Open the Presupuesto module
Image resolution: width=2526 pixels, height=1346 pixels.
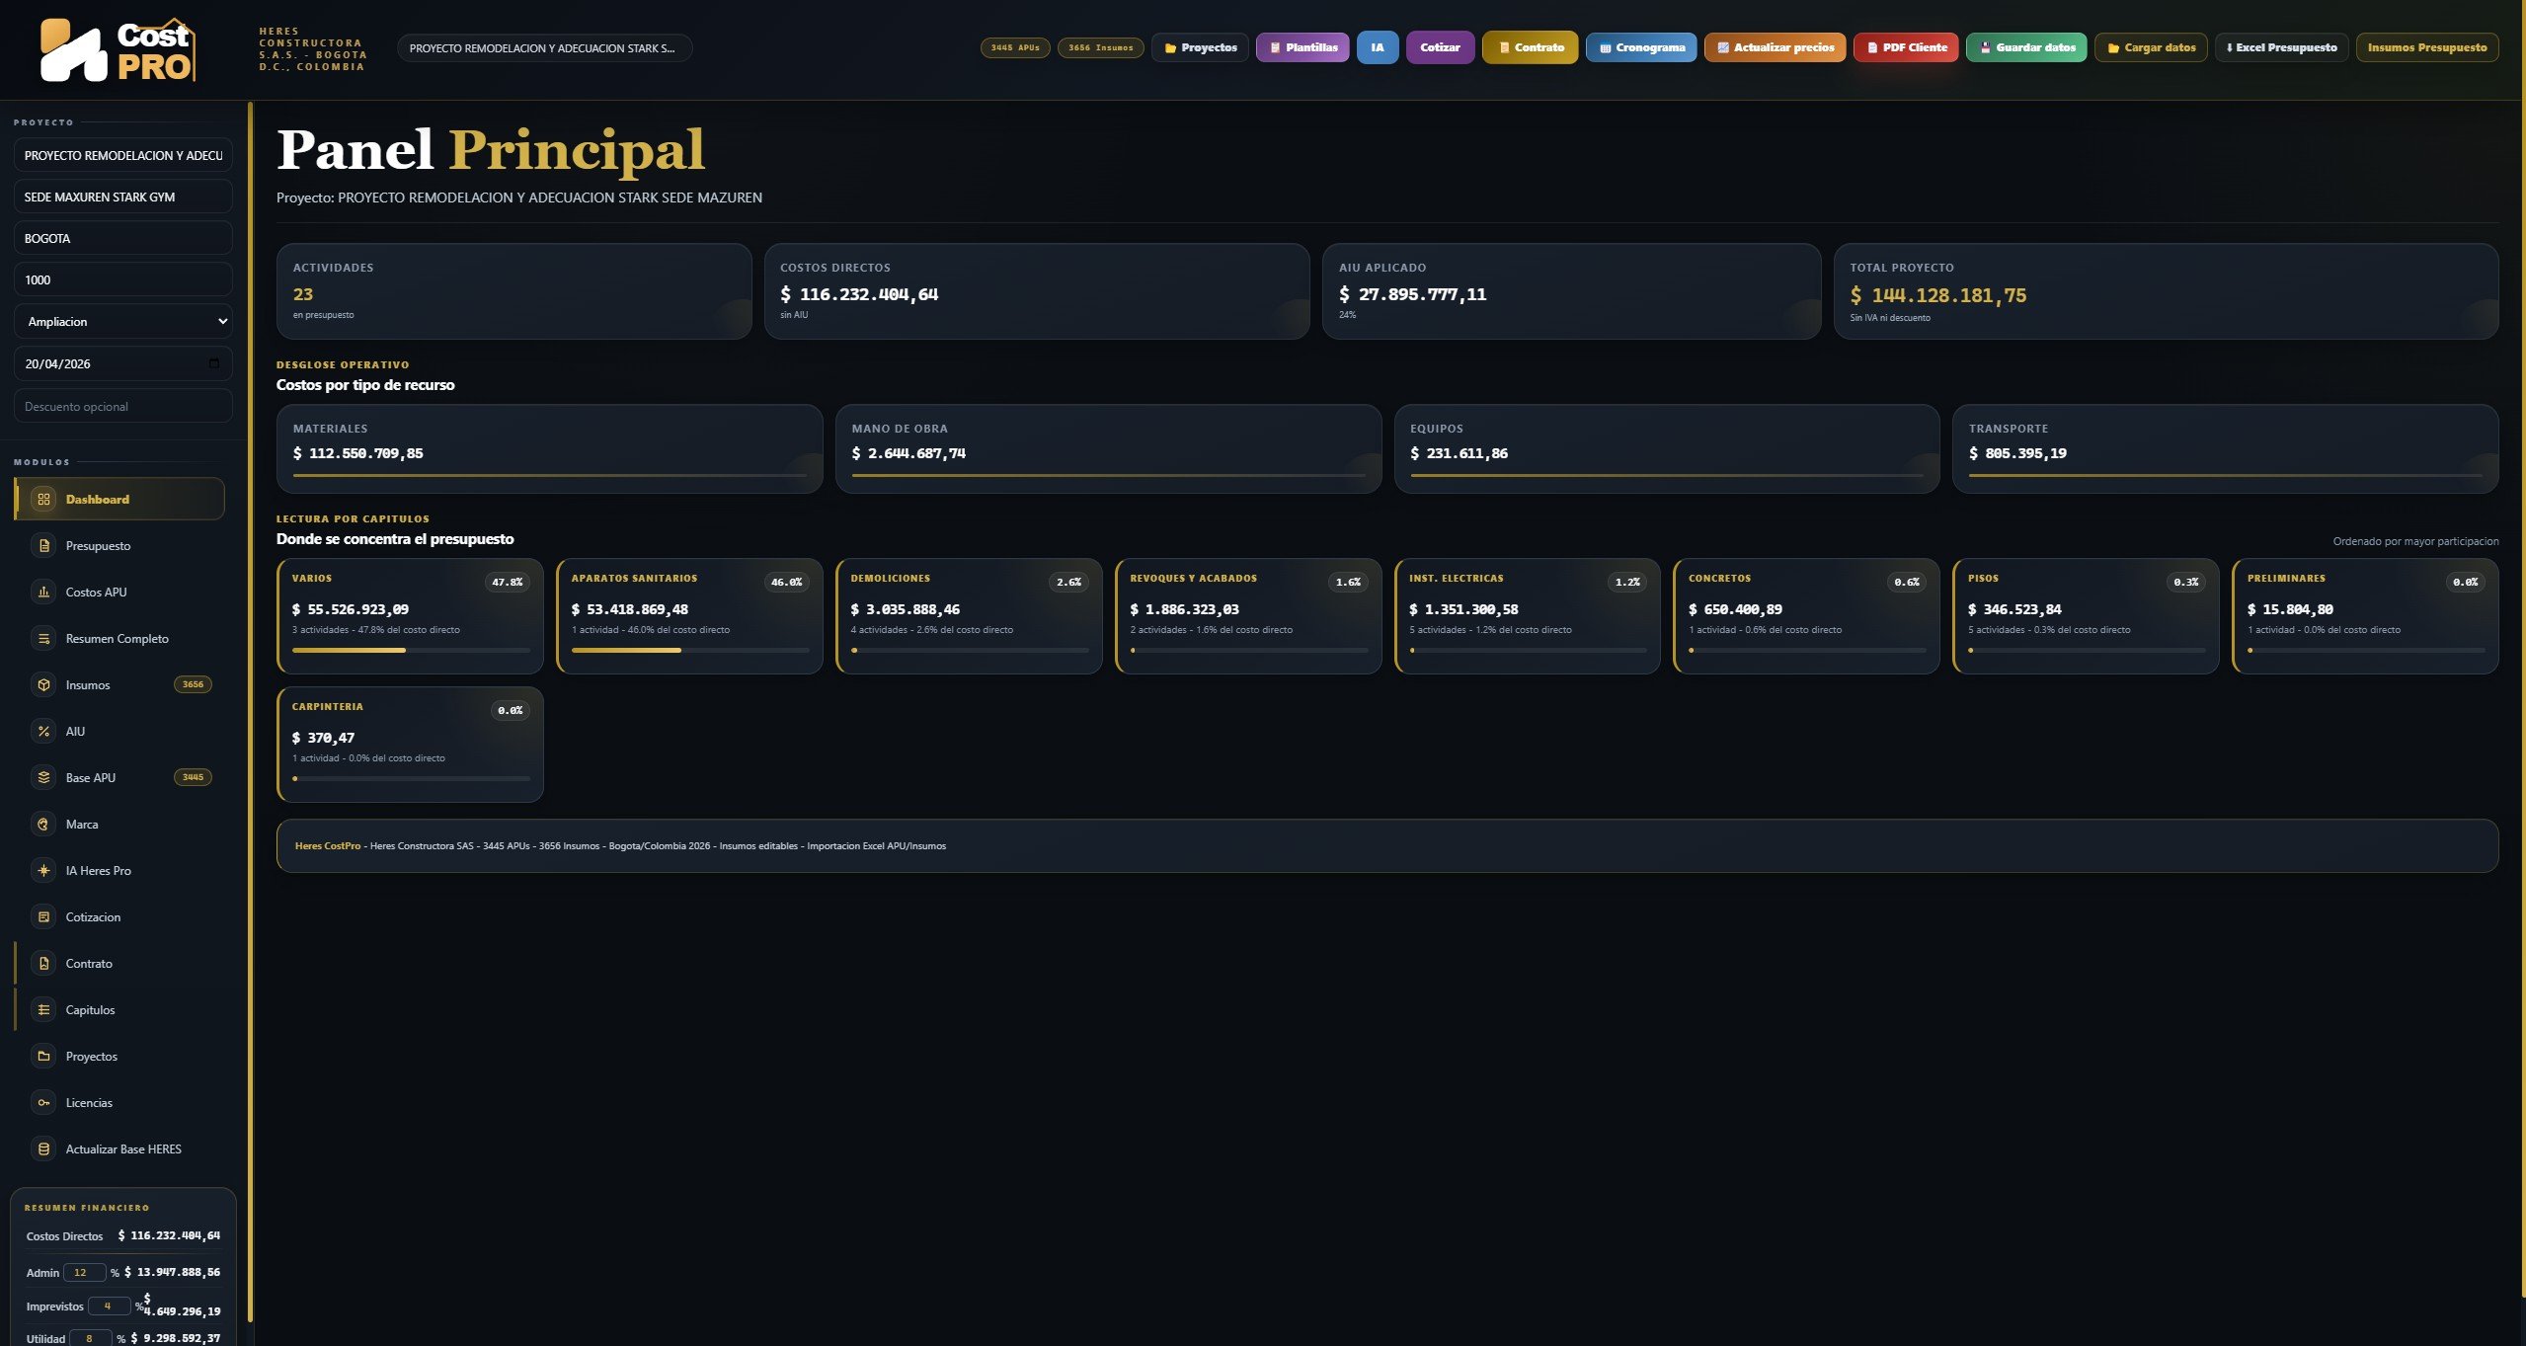[x=119, y=546]
